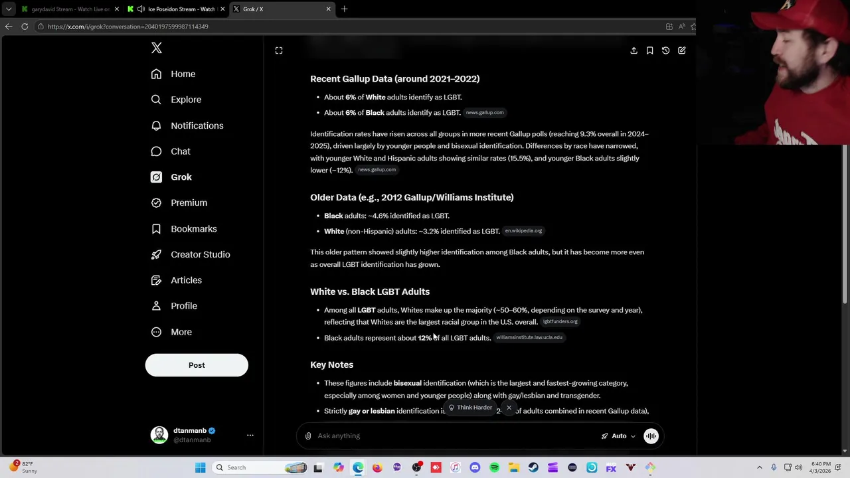
Task: Open Discord from the taskbar
Action: coord(475,467)
